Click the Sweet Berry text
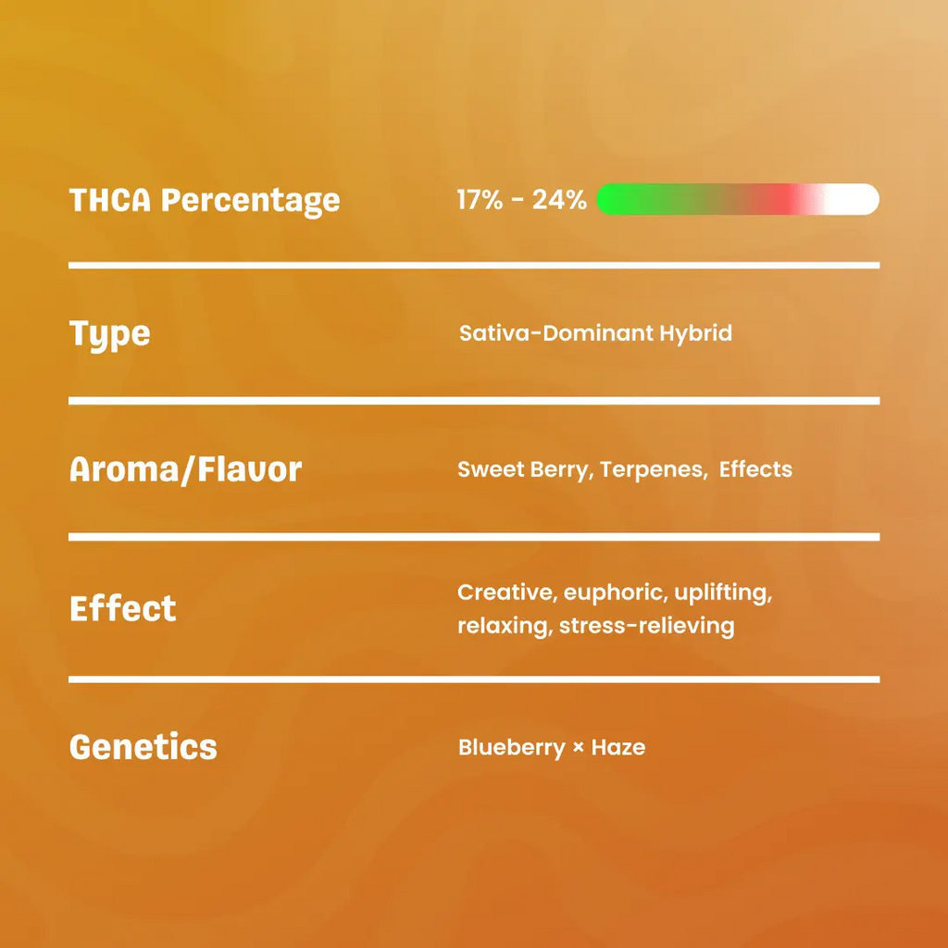This screenshot has width=948, height=948. 523,469
